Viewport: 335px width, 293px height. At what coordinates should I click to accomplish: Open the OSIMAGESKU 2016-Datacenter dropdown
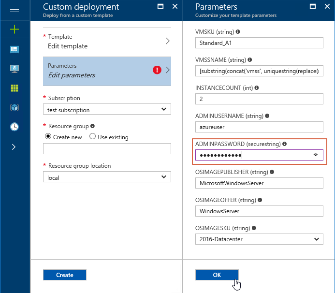click(x=259, y=239)
